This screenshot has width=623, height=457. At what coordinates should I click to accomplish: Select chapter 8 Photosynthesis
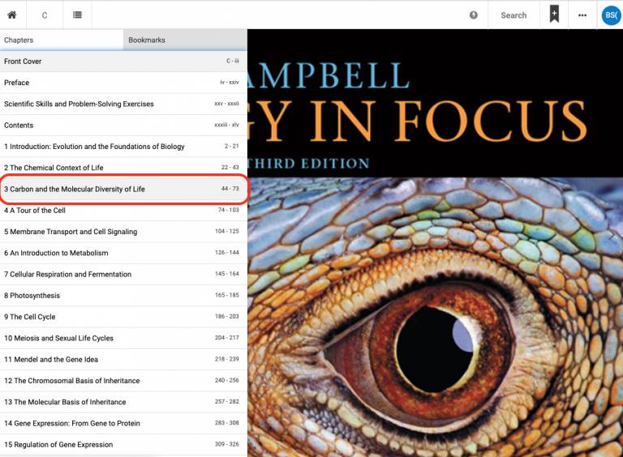tap(122, 296)
